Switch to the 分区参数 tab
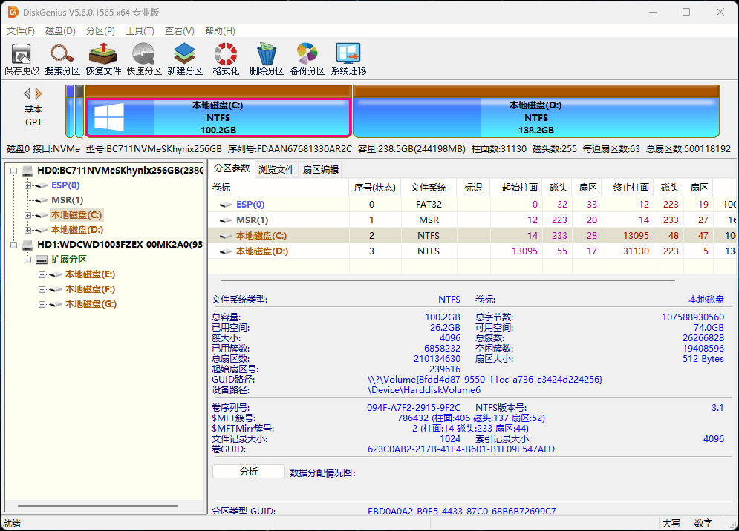 click(232, 168)
